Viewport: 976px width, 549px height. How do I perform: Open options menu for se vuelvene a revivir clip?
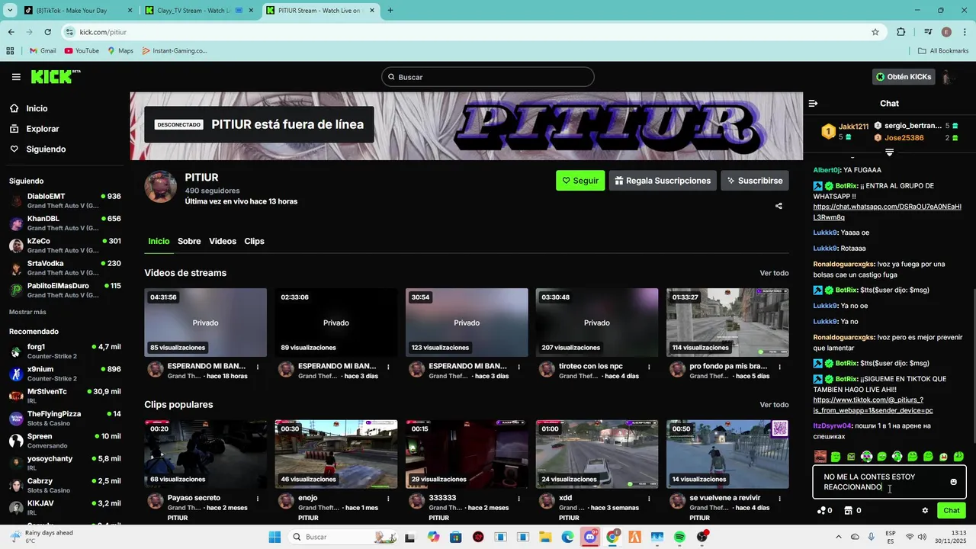(779, 499)
